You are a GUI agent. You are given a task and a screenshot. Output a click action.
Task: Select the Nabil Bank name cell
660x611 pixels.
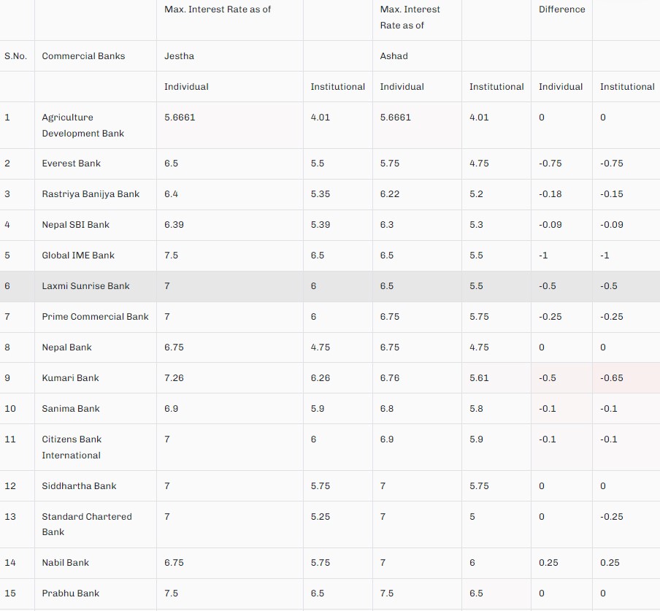click(x=66, y=563)
